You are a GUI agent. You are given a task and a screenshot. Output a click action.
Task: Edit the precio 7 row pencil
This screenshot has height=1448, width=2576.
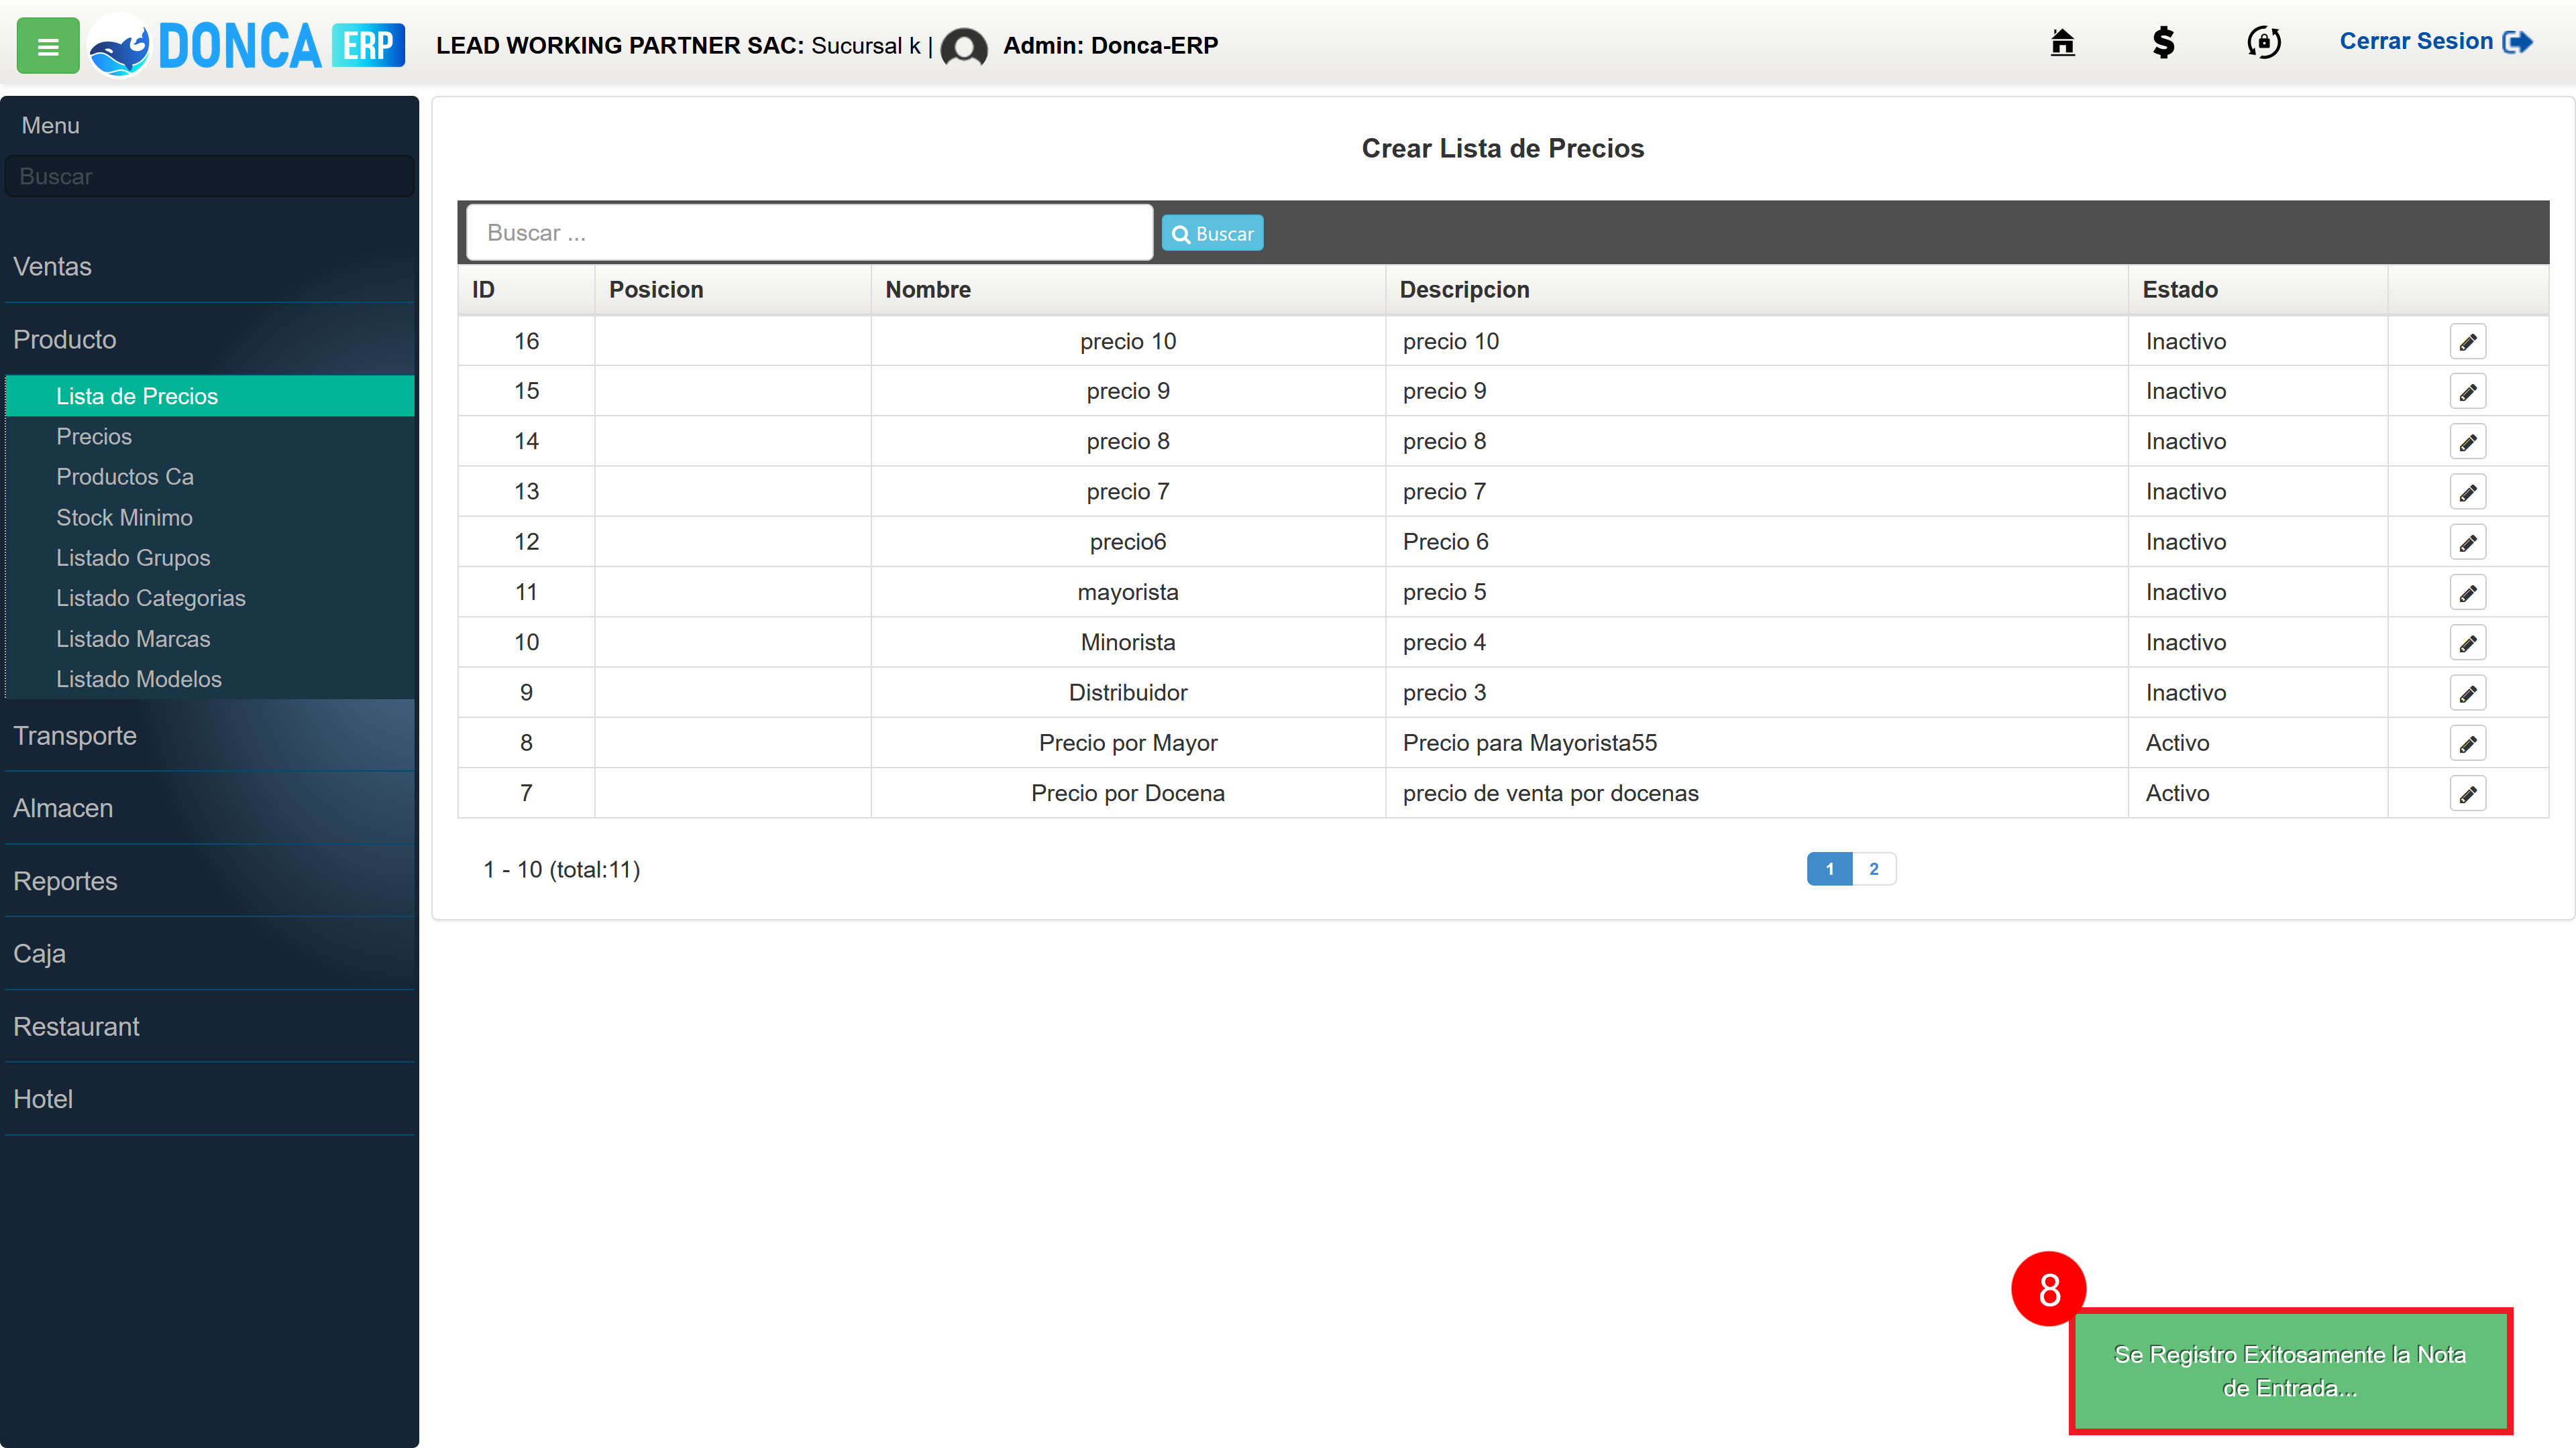pyautogui.click(x=2468, y=491)
